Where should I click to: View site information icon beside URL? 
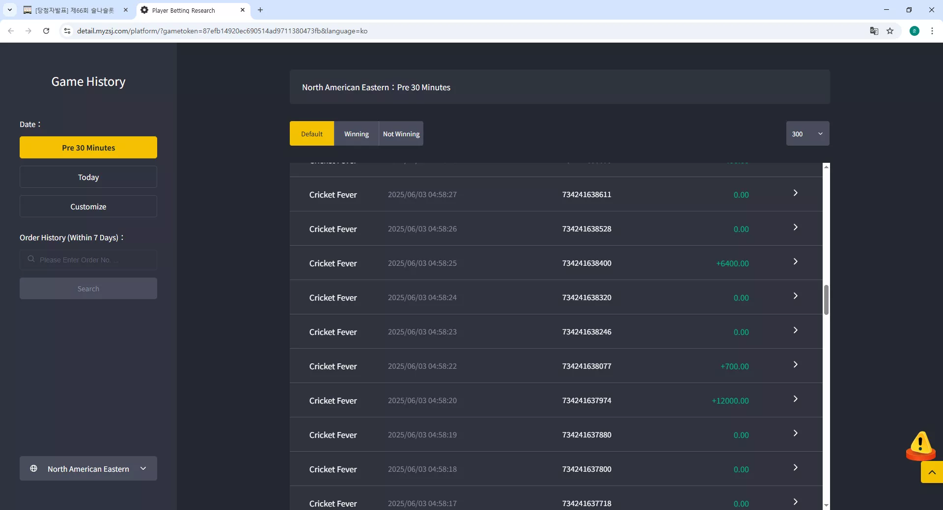67,31
